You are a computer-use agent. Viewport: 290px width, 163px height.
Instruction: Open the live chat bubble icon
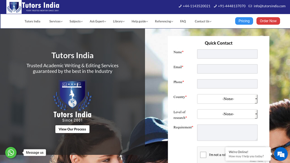281,154
